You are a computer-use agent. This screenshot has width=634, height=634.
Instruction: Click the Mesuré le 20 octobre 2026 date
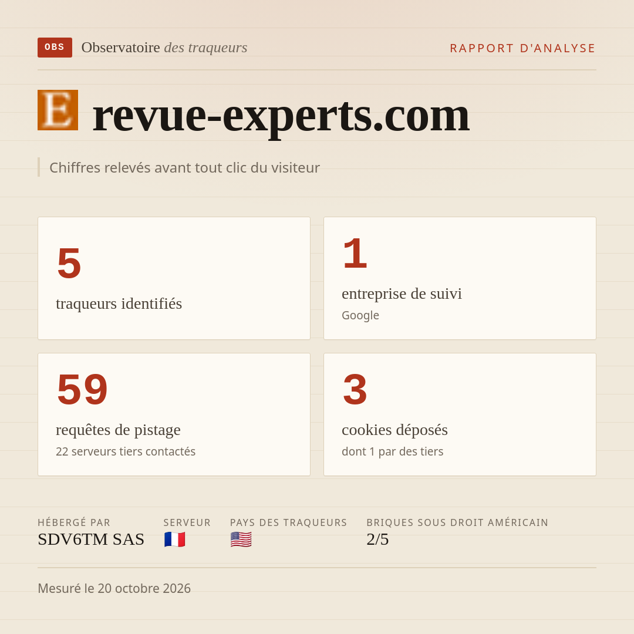coord(114,588)
